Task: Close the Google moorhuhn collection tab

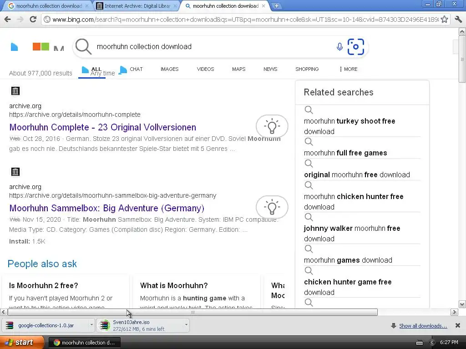Action: click(87, 6)
